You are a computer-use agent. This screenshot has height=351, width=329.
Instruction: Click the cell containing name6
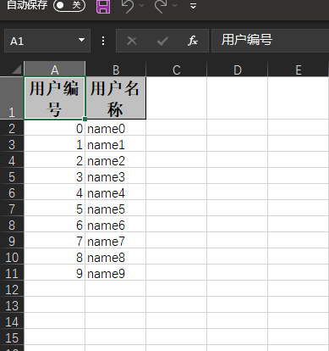pyautogui.click(x=115, y=224)
